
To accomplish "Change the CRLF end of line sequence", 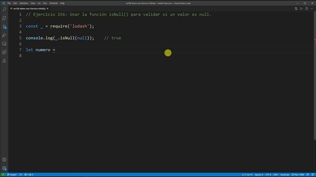I will pyautogui.click(x=276, y=175).
